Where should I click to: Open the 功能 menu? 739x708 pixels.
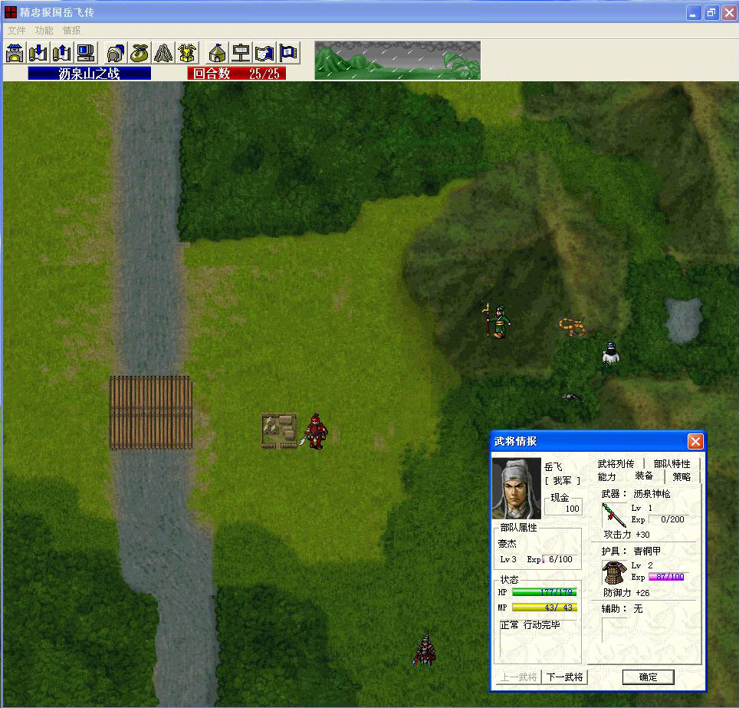(44, 31)
